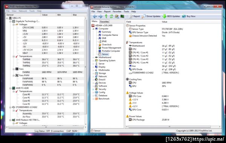Click the Security icon in AIDA64 tree

pyautogui.click(x=96, y=89)
